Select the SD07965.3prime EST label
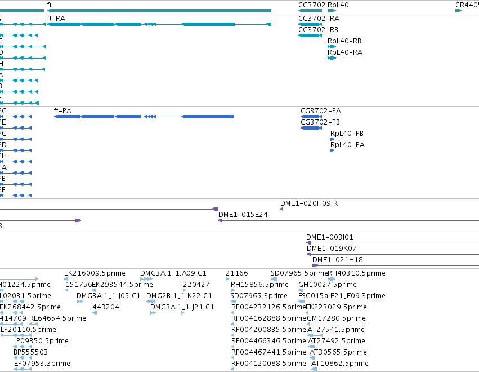 (259, 296)
